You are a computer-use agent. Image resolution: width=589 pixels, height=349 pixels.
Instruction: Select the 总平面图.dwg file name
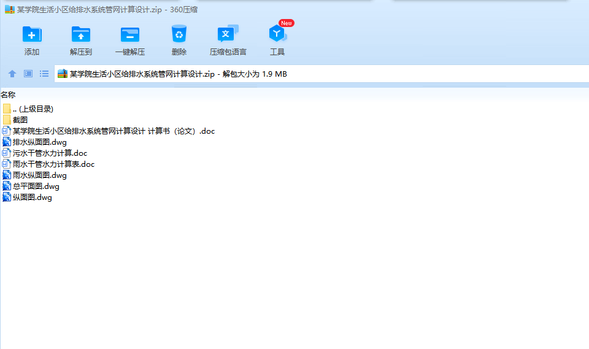pyautogui.click(x=36, y=186)
